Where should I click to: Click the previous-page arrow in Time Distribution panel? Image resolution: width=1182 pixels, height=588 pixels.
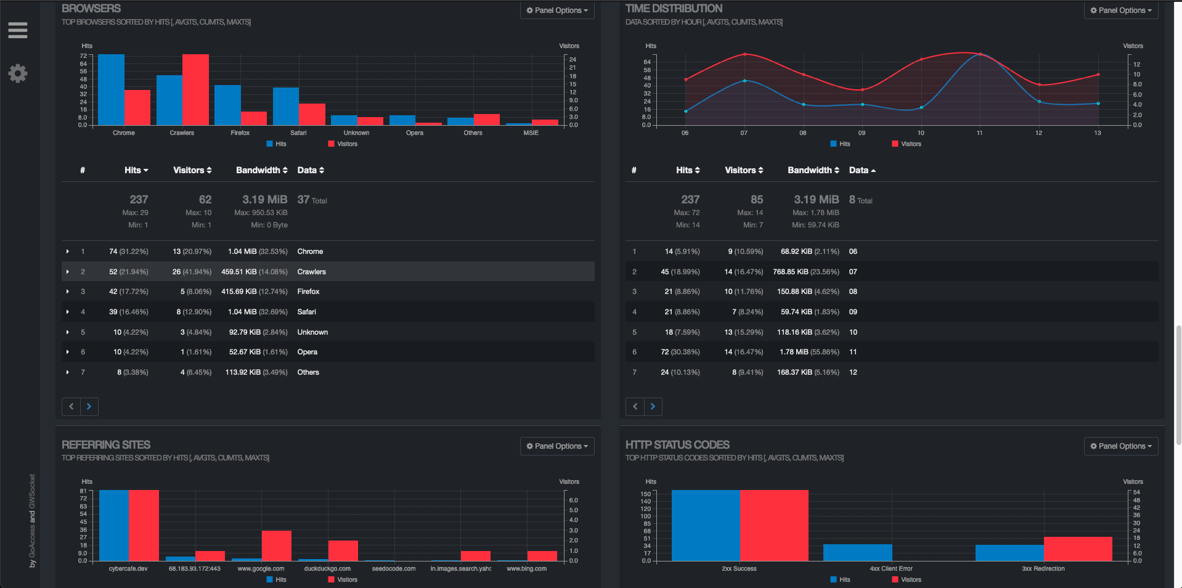634,406
